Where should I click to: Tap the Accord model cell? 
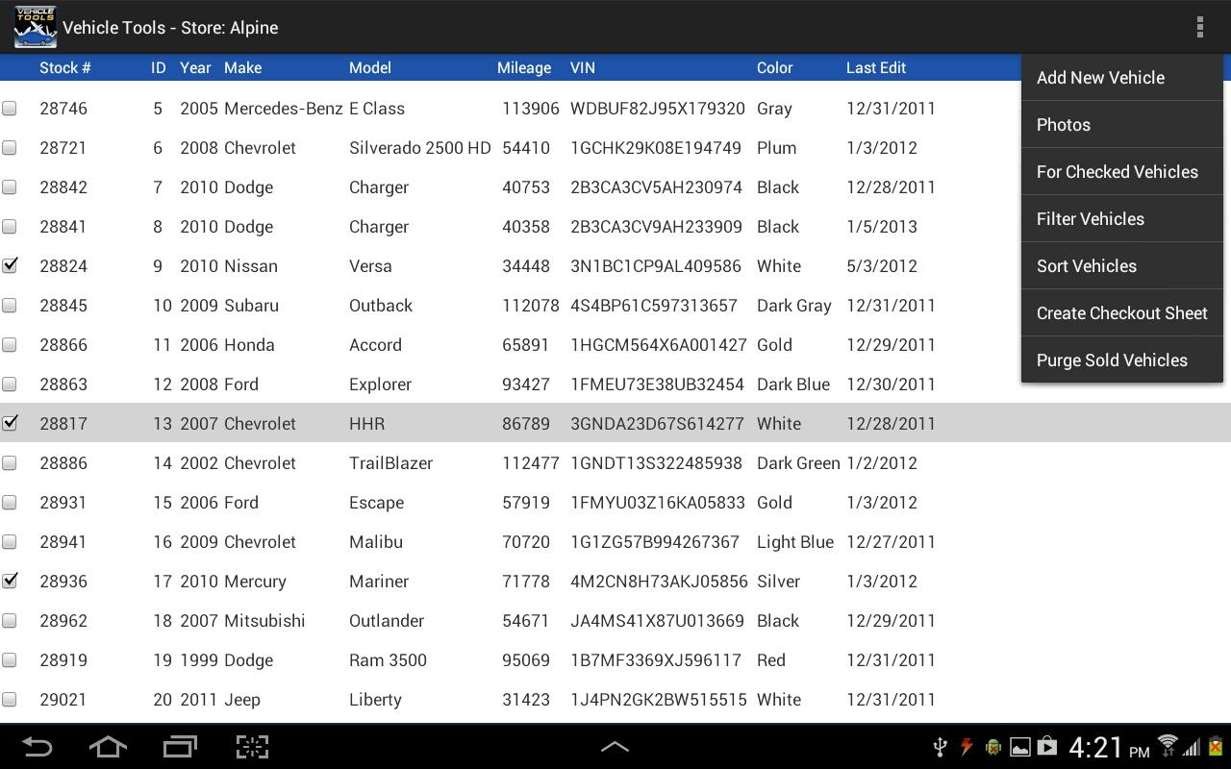[x=375, y=345]
